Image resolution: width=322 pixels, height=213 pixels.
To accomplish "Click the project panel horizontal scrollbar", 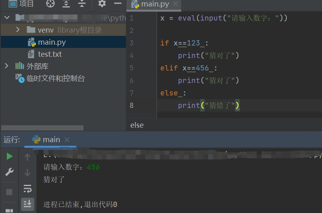I will point(42,128).
